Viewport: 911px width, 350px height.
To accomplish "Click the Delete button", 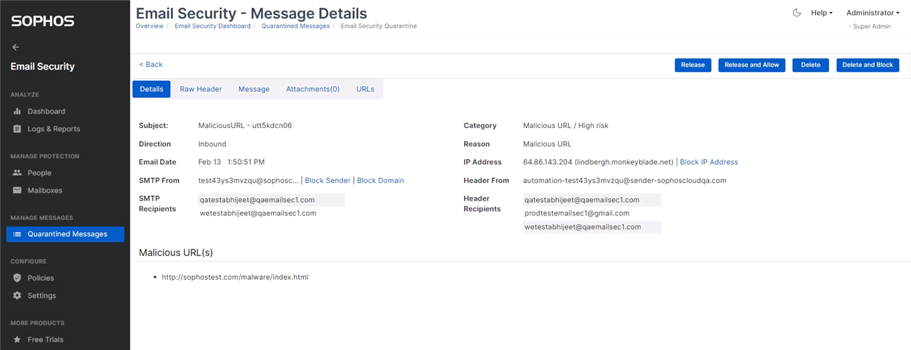I will pyautogui.click(x=811, y=65).
